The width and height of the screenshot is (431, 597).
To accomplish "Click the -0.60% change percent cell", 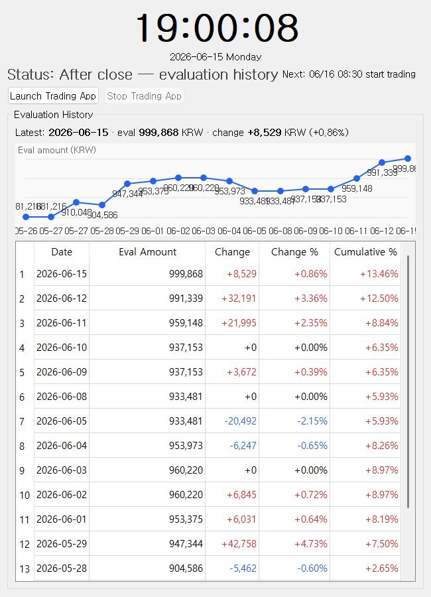I will click(x=294, y=568).
